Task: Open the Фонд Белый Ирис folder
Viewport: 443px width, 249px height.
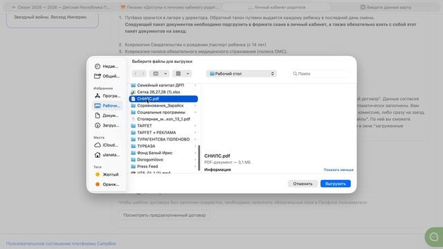Action: (163, 153)
